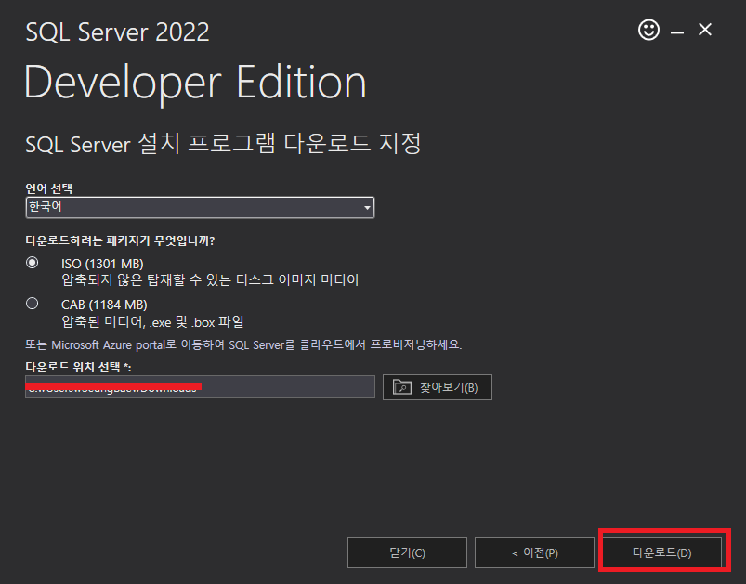Click the 찾아보기(B) browse button
Image resolution: width=746 pixels, height=584 pixels.
[x=438, y=387]
